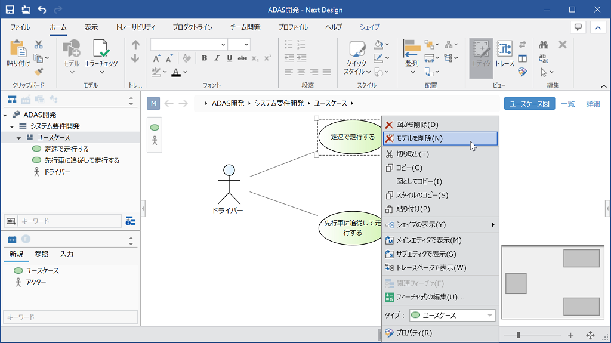Expand the モデル button dropdown arrow

[x=72, y=72]
